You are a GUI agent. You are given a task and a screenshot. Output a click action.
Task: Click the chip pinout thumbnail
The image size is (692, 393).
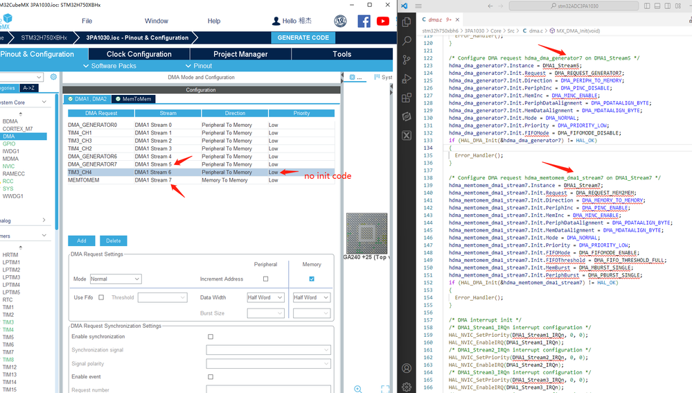pos(366,233)
